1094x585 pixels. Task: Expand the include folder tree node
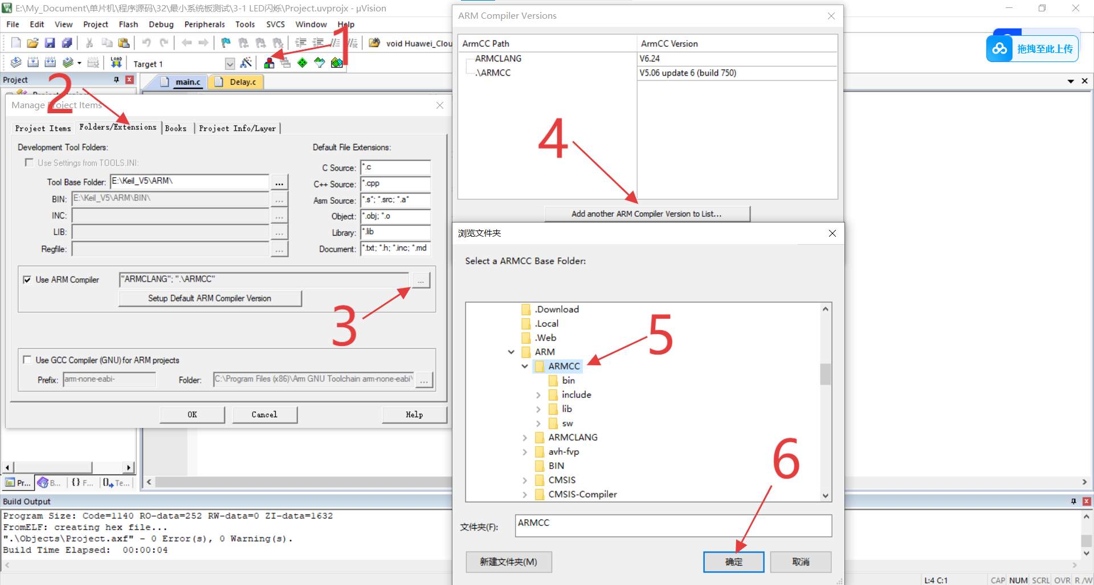538,394
